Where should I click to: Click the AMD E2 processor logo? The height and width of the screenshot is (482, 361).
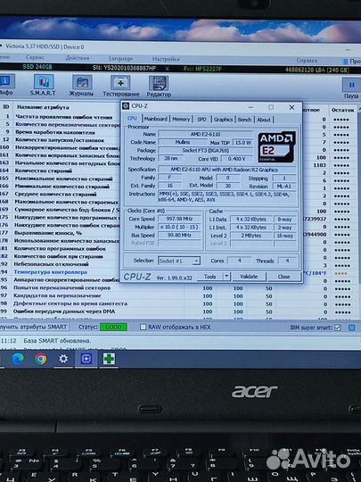(276, 147)
